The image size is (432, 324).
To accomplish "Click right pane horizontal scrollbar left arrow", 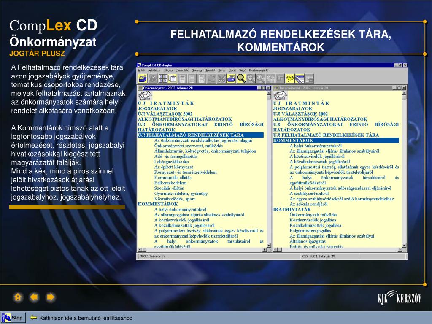I will point(275,250).
